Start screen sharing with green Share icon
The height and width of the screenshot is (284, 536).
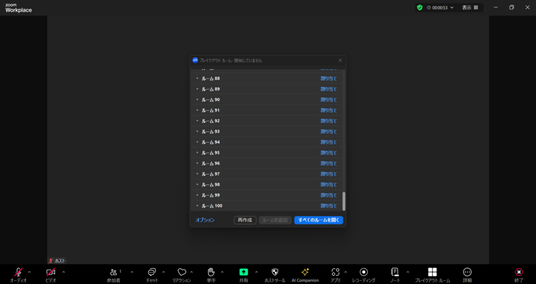[244, 272]
